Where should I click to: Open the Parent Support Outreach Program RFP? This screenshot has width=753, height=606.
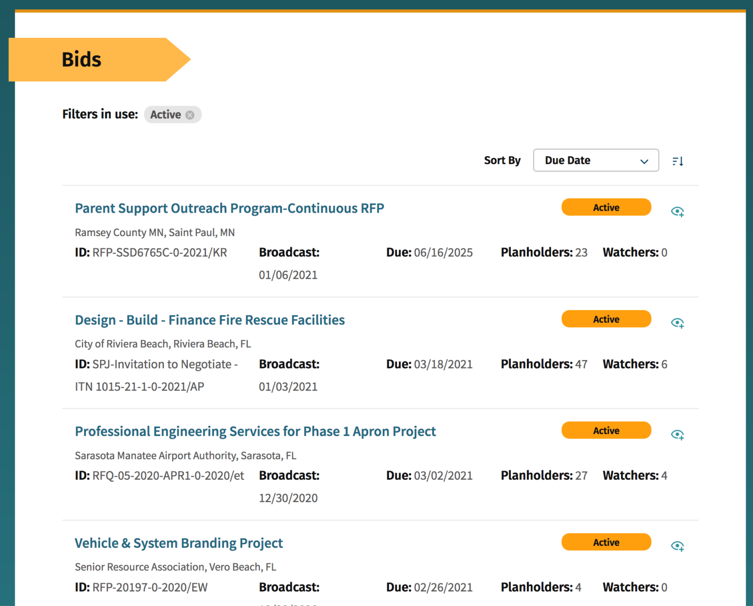(229, 208)
